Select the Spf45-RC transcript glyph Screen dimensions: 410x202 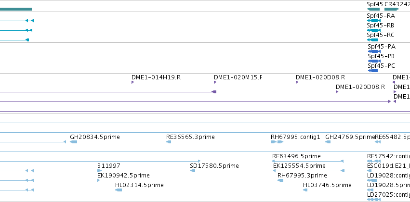372,40
